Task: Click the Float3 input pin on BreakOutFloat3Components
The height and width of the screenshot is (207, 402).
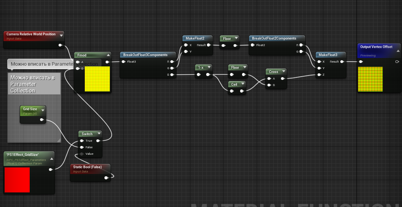Action: 124,61
